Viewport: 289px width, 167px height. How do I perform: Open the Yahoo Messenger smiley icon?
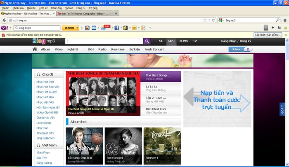pyautogui.click(x=87, y=28)
